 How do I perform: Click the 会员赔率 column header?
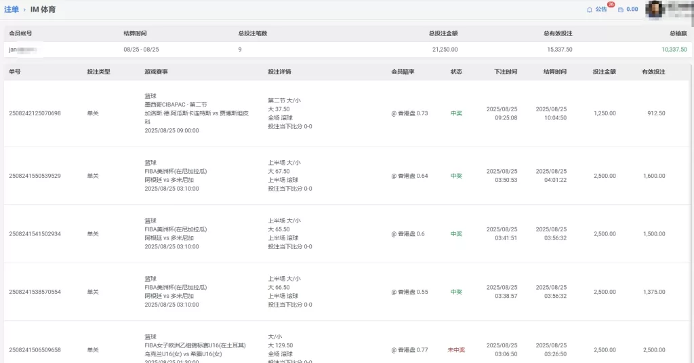click(x=403, y=71)
